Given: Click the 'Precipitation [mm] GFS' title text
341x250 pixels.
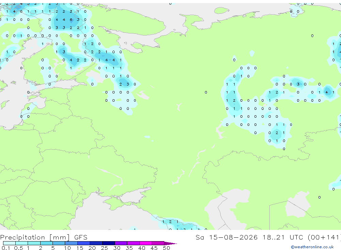Looking at the screenshot, I should click(x=44, y=237).
